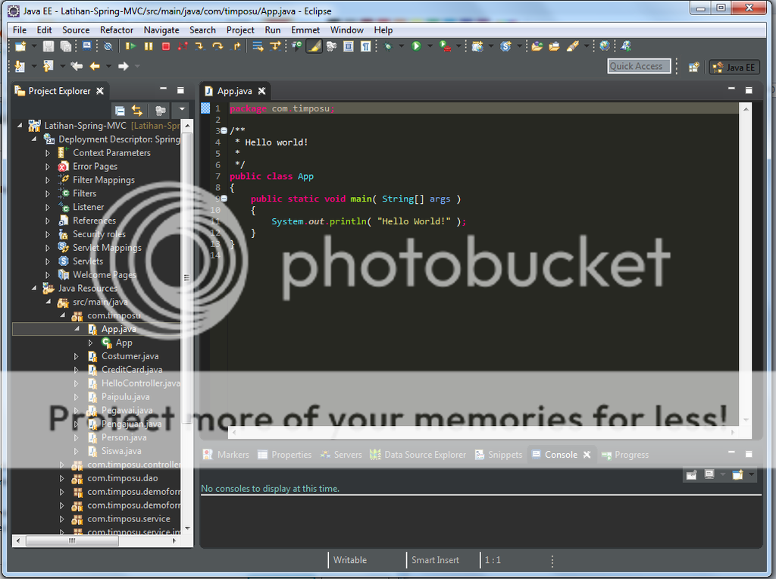Open the Project Explorer view menu dropdown
This screenshot has width=776, height=579.
coord(182,110)
